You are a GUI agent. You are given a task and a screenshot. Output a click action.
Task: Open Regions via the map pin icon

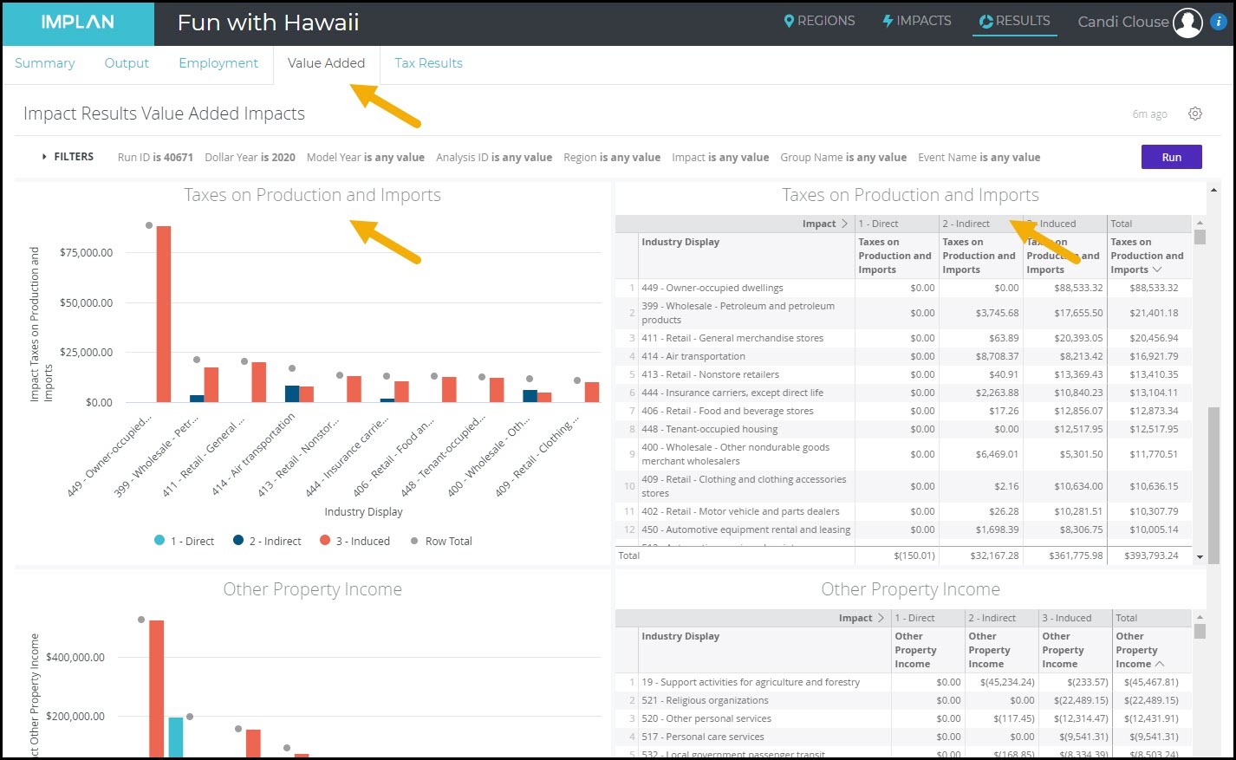(789, 21)
